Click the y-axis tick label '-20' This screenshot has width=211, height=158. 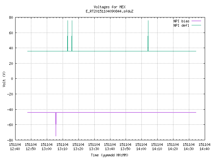[x=10, y=94]
